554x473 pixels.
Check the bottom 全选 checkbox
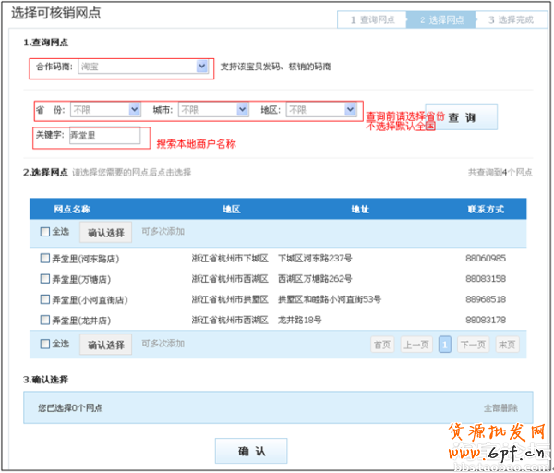[x=45, y=344]
